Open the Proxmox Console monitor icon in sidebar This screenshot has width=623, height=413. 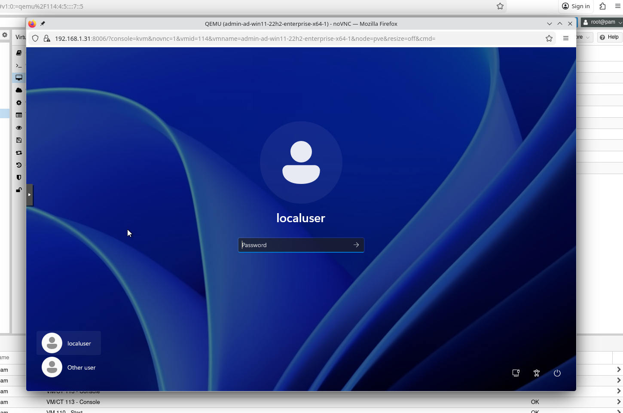point(19,78)
